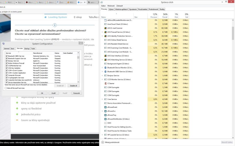Uncheck the COM+ Event System checkbox
The image size is (235, 146).
(x=6, y=70)
